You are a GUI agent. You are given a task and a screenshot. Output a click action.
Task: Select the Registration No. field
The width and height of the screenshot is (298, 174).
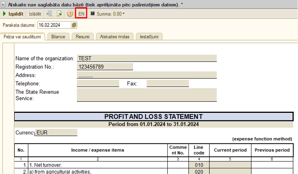point(105,67)
